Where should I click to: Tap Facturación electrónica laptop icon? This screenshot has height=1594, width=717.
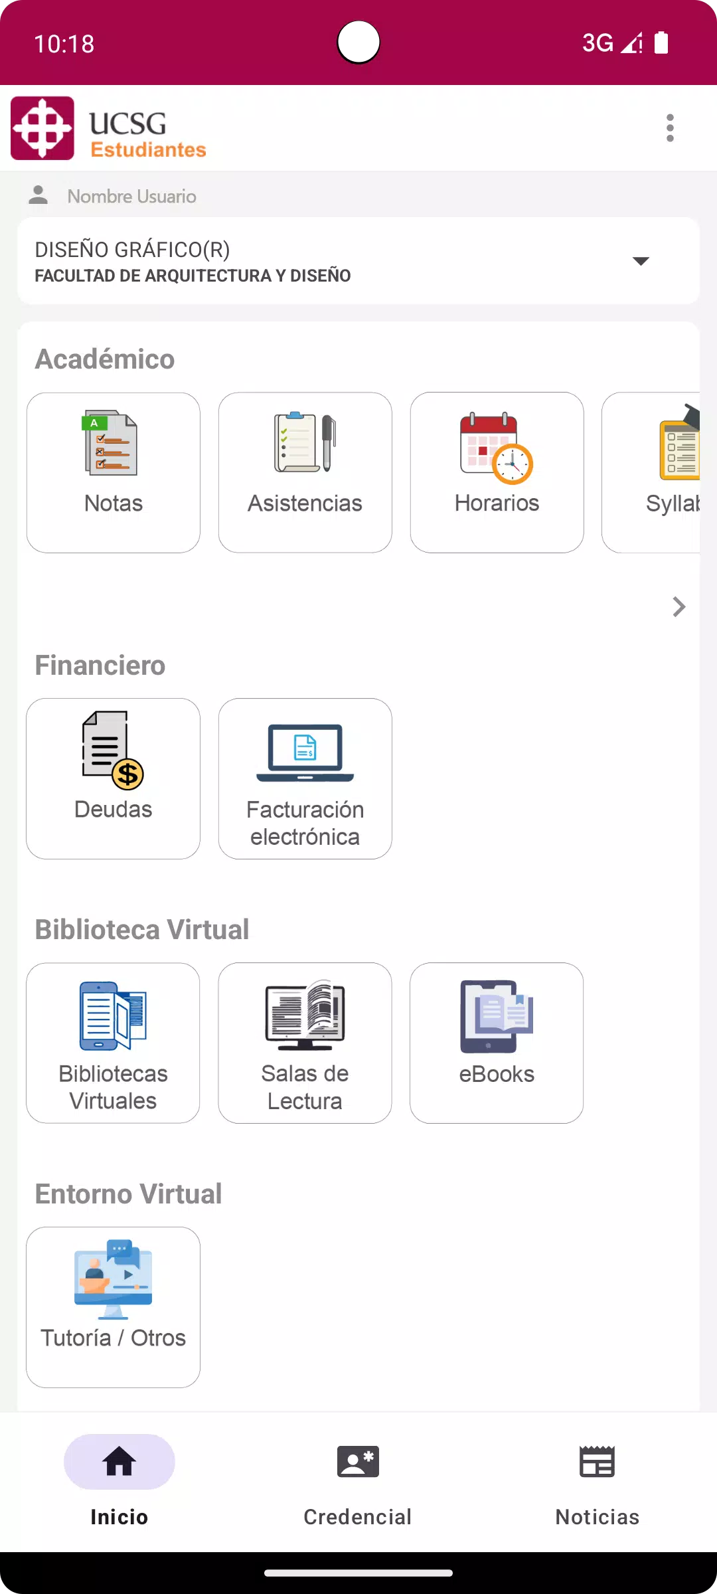pos(305,753)
